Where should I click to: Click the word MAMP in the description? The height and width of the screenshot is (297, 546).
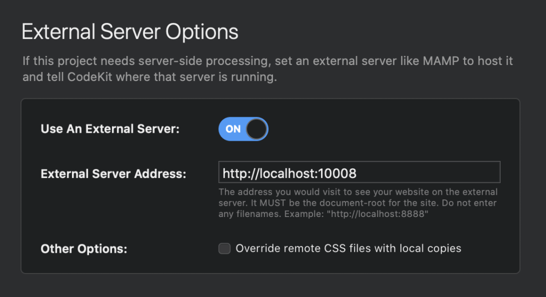tap(441, 61)
